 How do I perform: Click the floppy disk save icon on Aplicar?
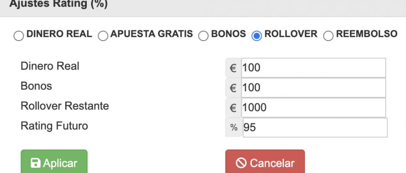click(35, 163)
